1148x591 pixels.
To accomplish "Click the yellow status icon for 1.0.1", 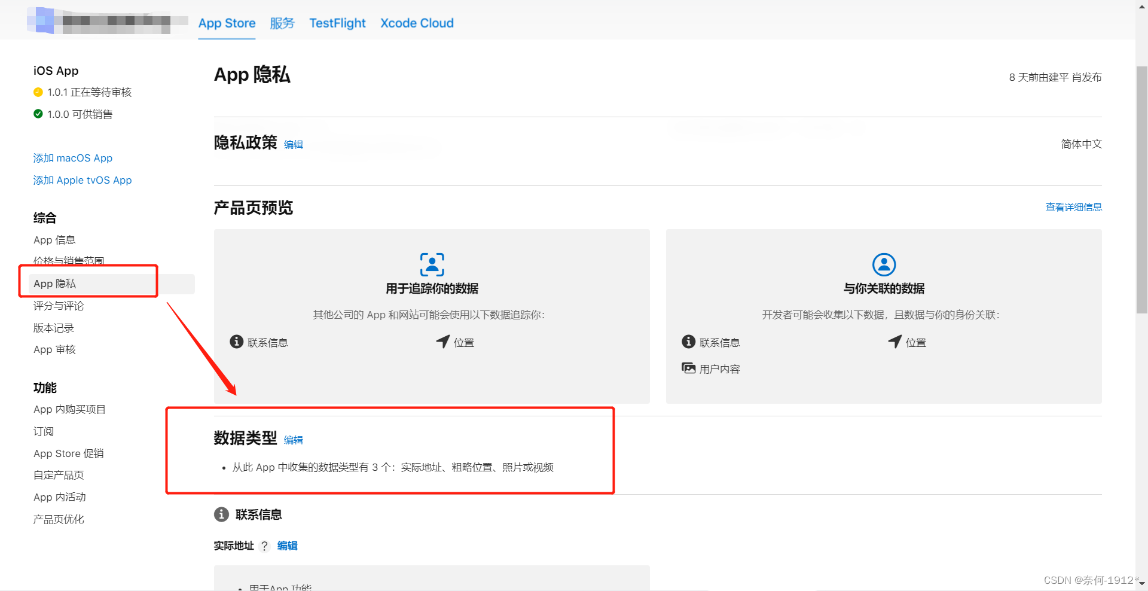I will [x=38, y=92].
